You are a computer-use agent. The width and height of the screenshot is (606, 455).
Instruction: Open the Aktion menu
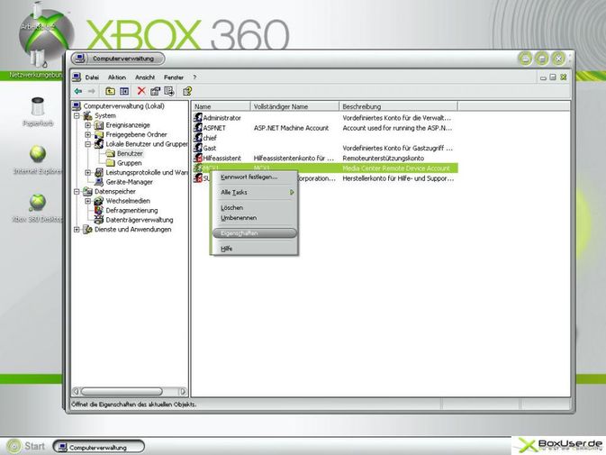(117, 77)
